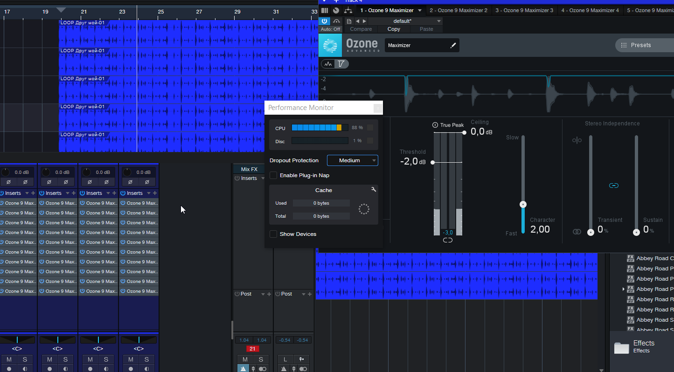Click the Transient slider handle
This screenshot has width=674, height=372.
pos(591,232)
